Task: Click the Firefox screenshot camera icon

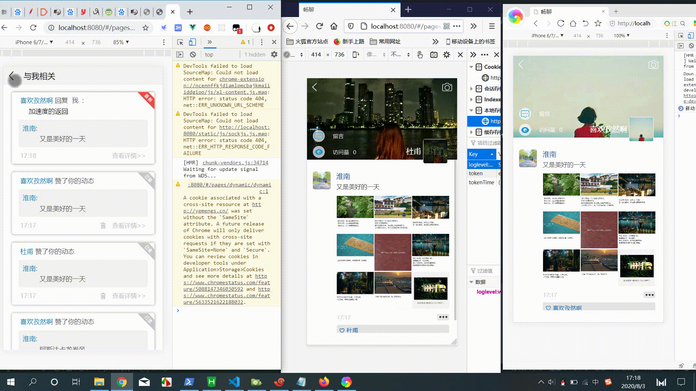Action: click(434, 55)
